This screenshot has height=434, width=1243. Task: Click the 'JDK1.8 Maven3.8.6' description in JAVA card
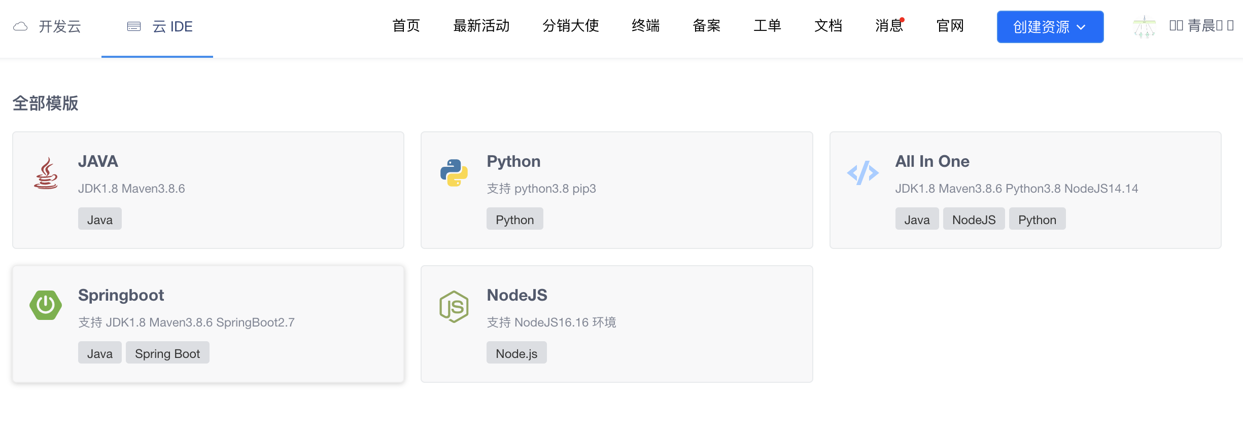(131, 189)
